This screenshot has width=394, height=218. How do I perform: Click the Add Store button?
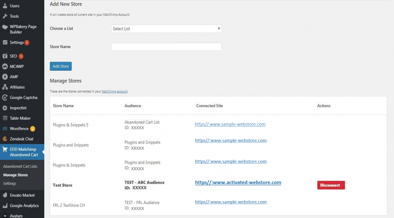pos(61,66)
